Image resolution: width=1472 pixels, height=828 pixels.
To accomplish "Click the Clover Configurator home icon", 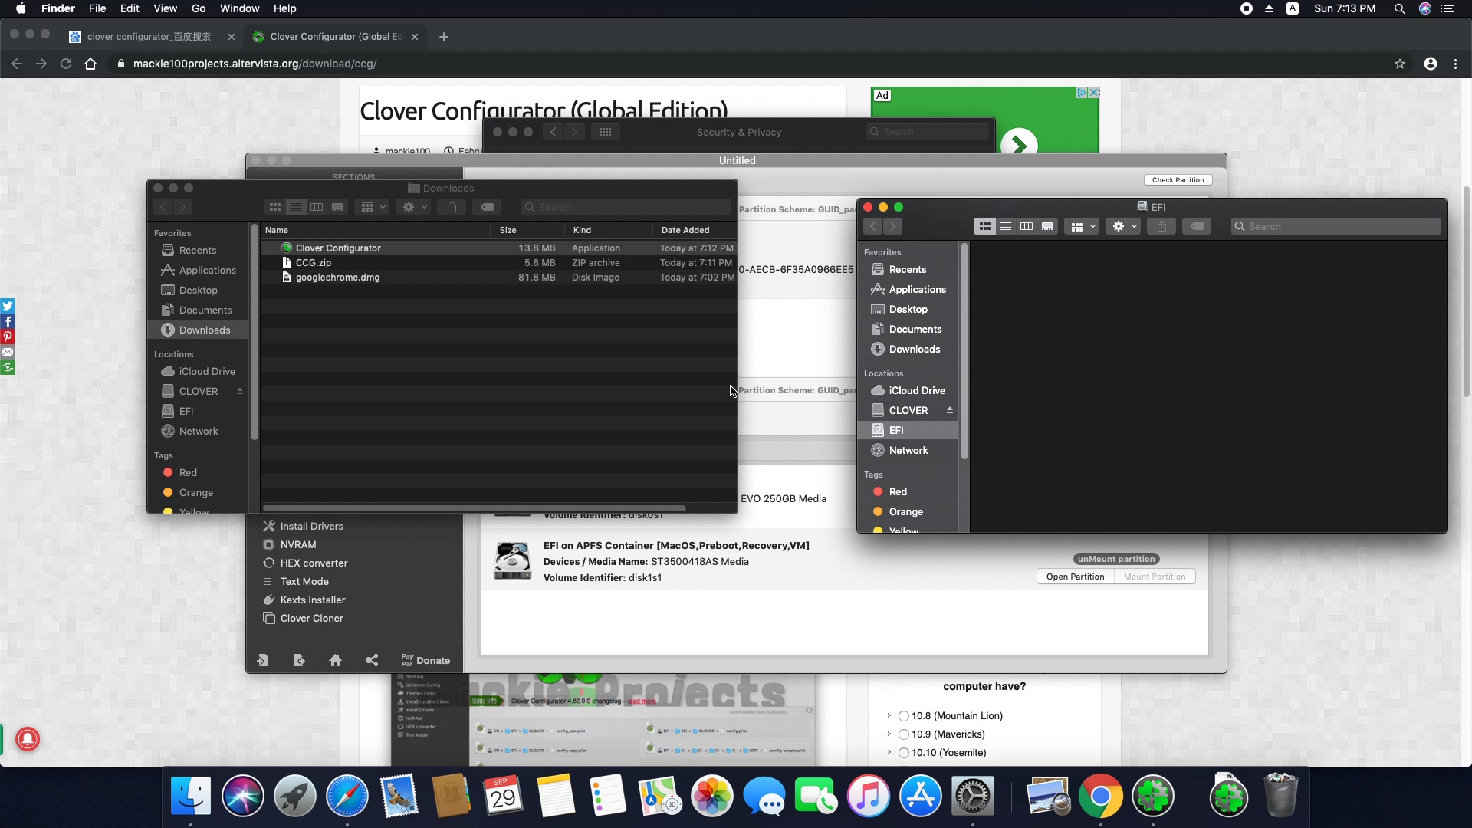I will (335, 660).
